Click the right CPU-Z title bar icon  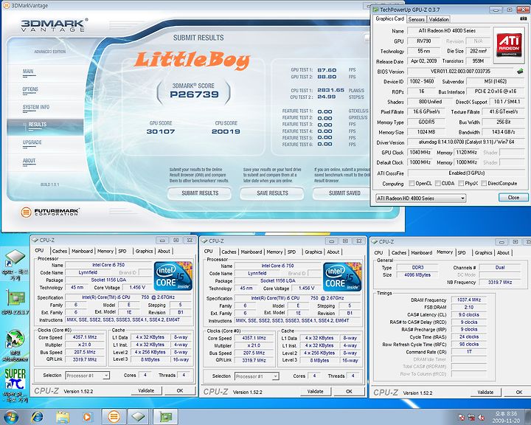(x=374, y=242)
